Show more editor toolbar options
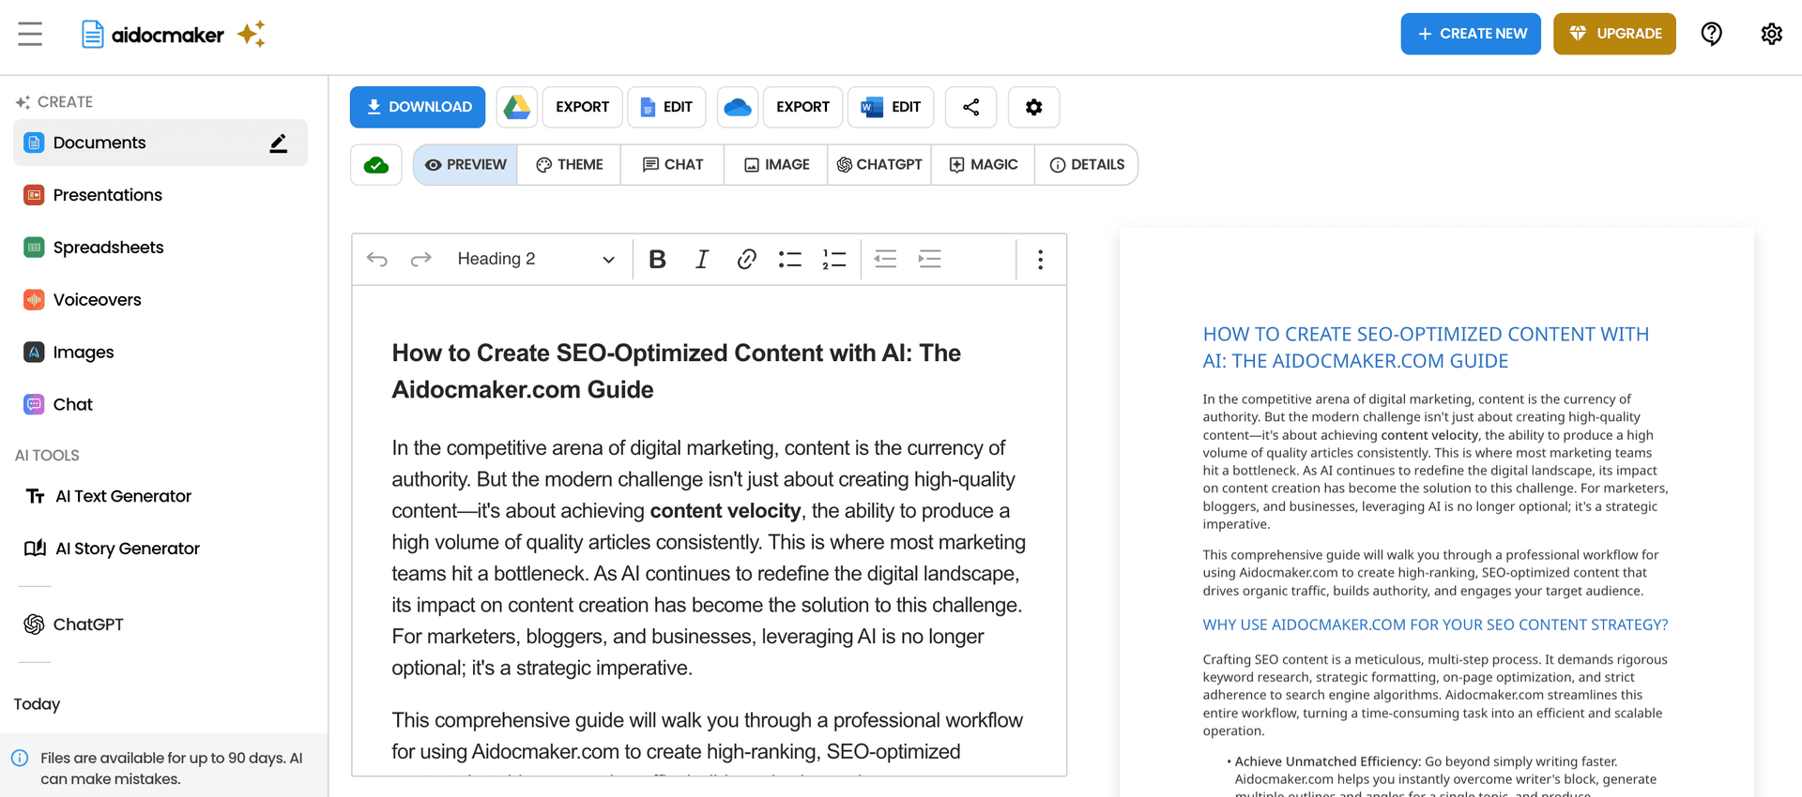Viewport: 1802px width, 797px height. click(x=1040, y=259)
